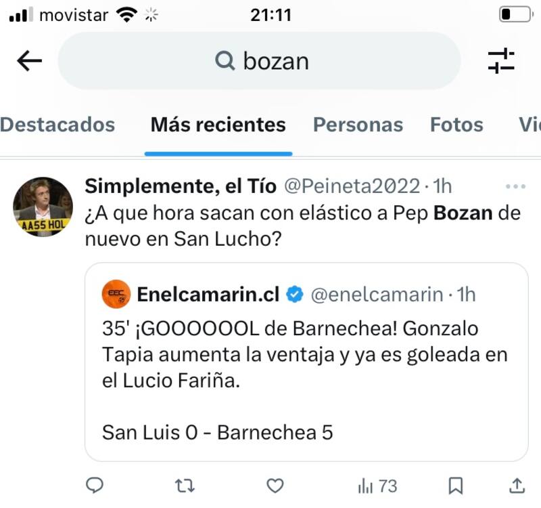View tweet analytics showing 73 views
The image size is (541, 508).
pos(377,485)
